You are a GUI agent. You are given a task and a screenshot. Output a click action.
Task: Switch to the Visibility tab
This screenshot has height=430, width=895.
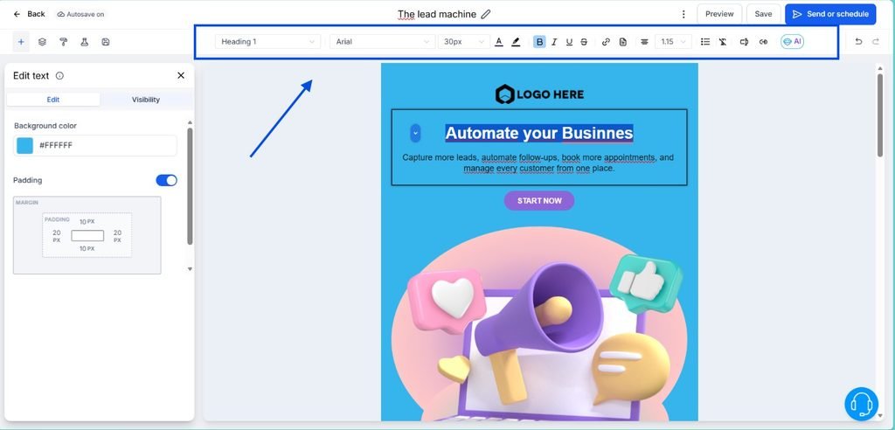146,100
